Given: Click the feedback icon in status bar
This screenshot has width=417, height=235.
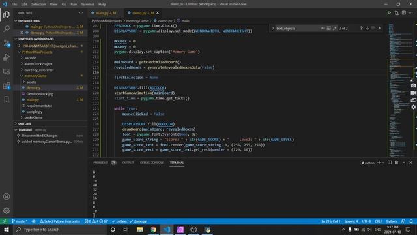Looking at the screenshot, I should point(403,221).
